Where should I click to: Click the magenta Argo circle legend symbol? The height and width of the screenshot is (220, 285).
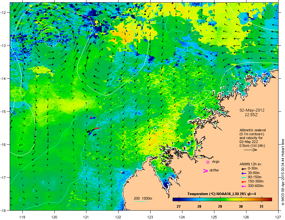click(x=208, y=162)
